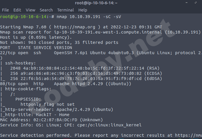Open the Help menu
202x139 pixels.
(x=83, y=10)
